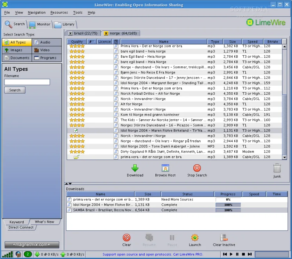This screenshot has height=259, width=292.
Task: Select the Audio search type
Action: (x=47, y=42)
